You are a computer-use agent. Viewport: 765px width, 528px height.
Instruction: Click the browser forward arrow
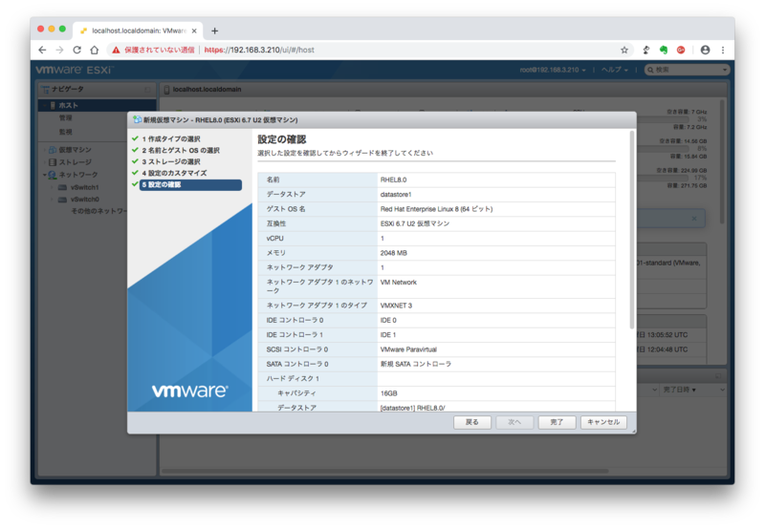tap(59, 50)
